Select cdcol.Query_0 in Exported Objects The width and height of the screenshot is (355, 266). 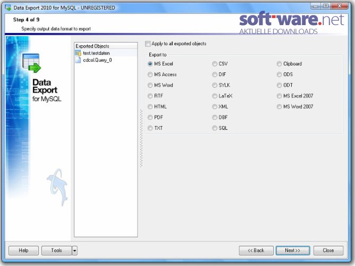106,60
